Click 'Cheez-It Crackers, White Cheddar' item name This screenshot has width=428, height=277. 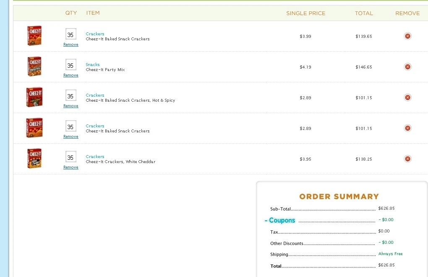pos(121,161)
